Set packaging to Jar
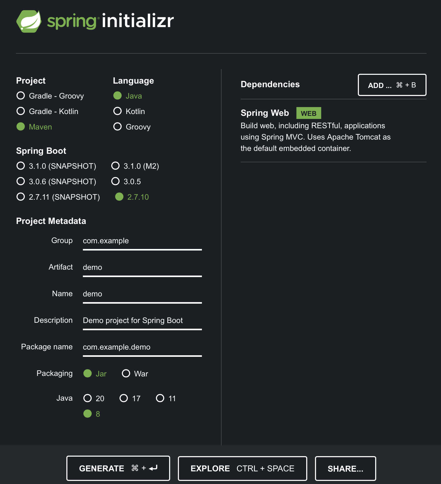 pyautogui.click(x=95, y=374)
